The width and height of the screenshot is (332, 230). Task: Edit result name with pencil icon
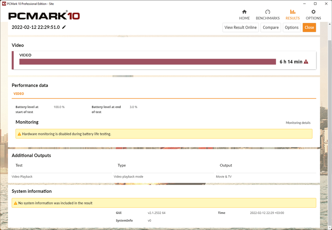[64, 27]
